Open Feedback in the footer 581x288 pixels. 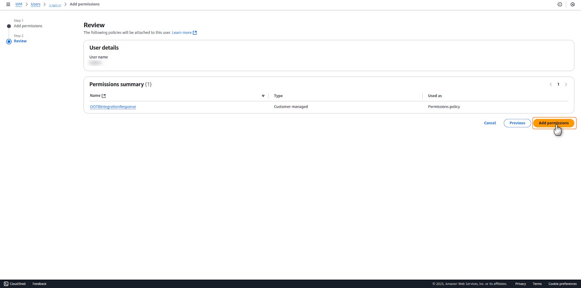(40, 284)
